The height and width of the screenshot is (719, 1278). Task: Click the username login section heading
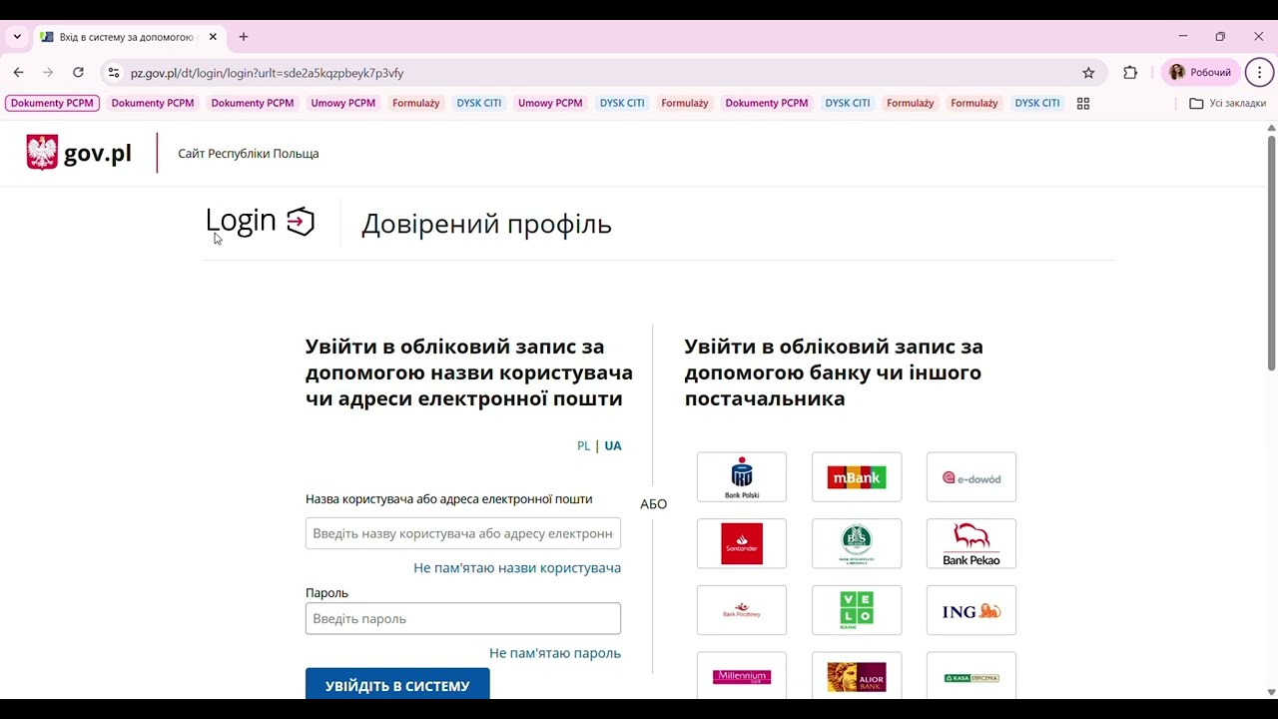[x=469, y=372]
